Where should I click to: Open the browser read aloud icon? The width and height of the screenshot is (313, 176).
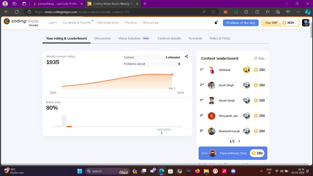[x=204, y=12]
